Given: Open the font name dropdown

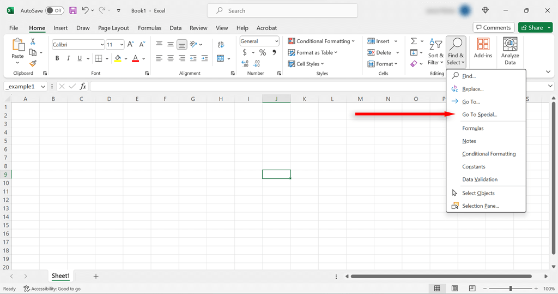Looking at the screenshot, I should click(x=102, y=45).
